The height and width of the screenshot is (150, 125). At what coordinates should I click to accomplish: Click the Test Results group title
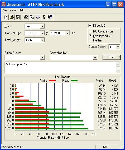tap(62, 77)
